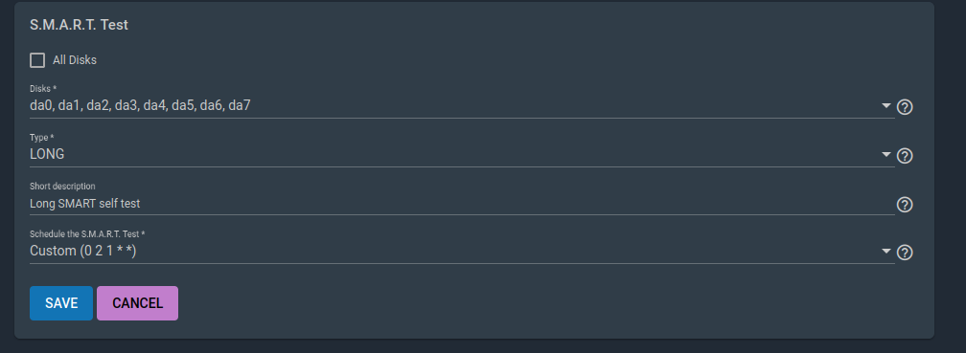The width and height of the screenshot is (966, 353).
Task: Open the help tooltip for Disks
Action: pyautogui.click(x=905, y=107)
